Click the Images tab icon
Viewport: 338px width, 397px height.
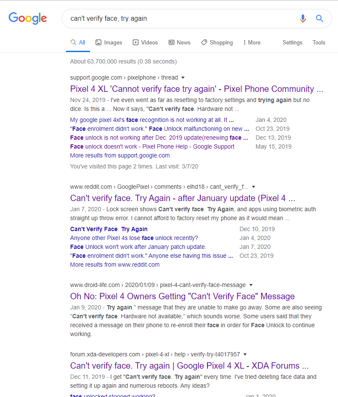point(98,42)
